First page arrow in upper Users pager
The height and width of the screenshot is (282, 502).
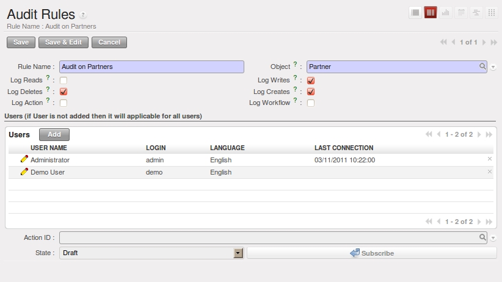coord(429,134)
